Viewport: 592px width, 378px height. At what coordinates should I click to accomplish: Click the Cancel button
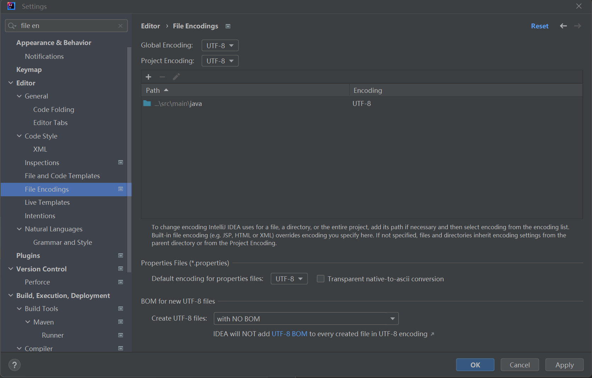coord(520,365)
